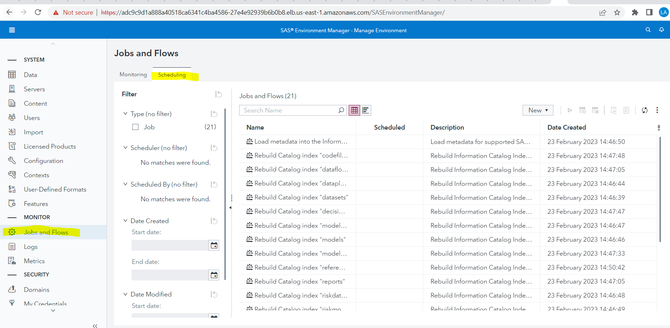The width and height of the screenshot is (670, 328).
Task: Open search from the top banner
Action: [x=648, y=30]
